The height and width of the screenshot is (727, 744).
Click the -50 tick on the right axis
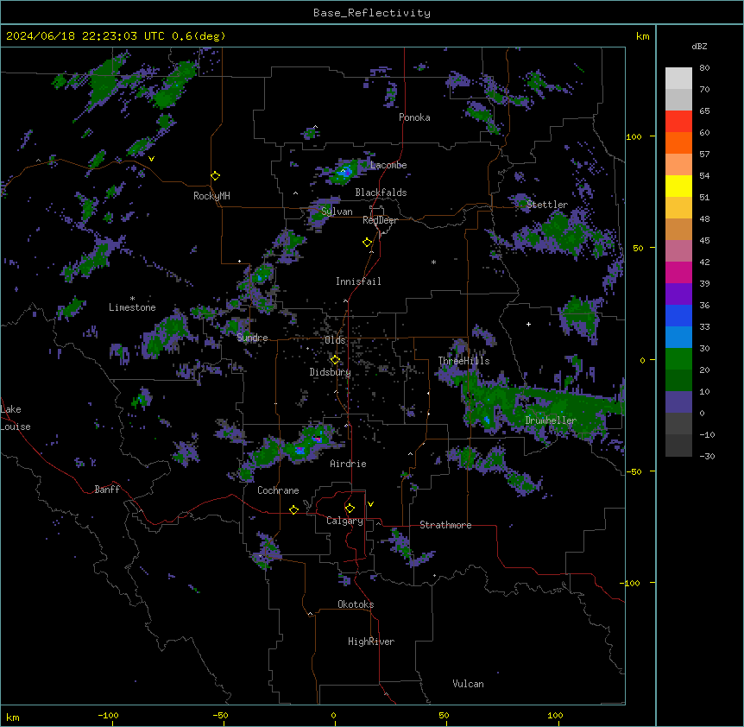pos(634,471)
